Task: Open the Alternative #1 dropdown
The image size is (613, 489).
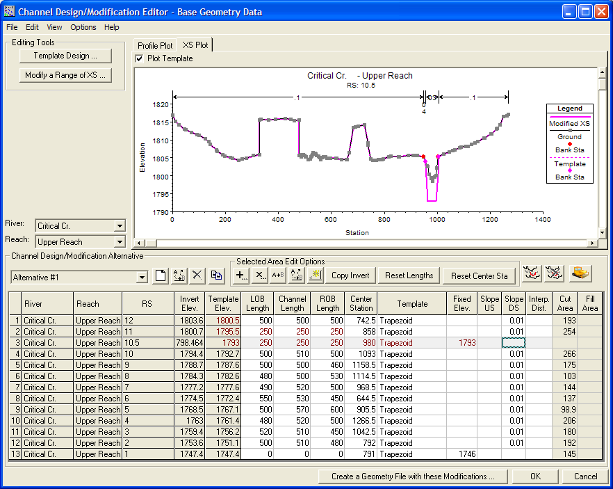Action: click(x=142, y=277)
